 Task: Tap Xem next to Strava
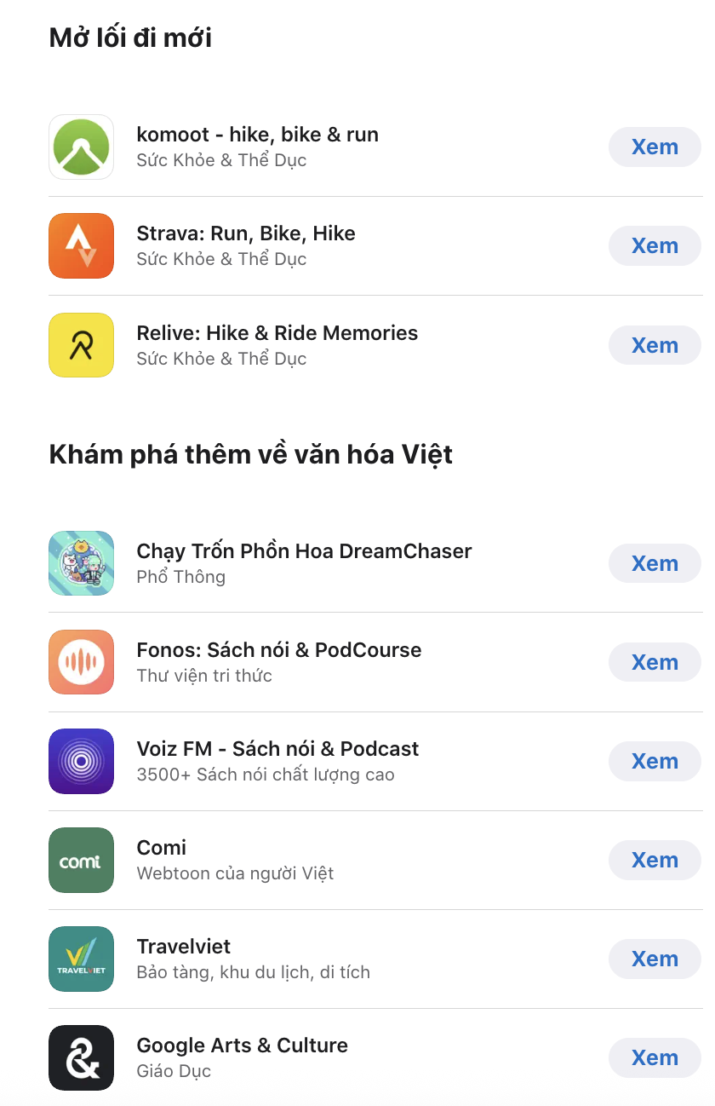coord(655,245)
